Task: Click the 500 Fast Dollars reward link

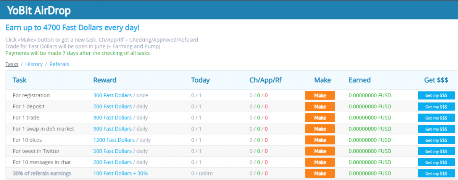Action: (x=112, y=151)
